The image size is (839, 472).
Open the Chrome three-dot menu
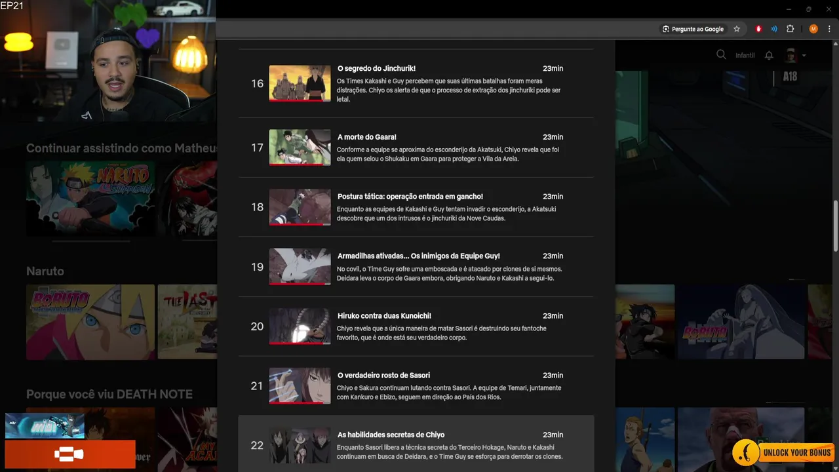(x=829, y=29)
